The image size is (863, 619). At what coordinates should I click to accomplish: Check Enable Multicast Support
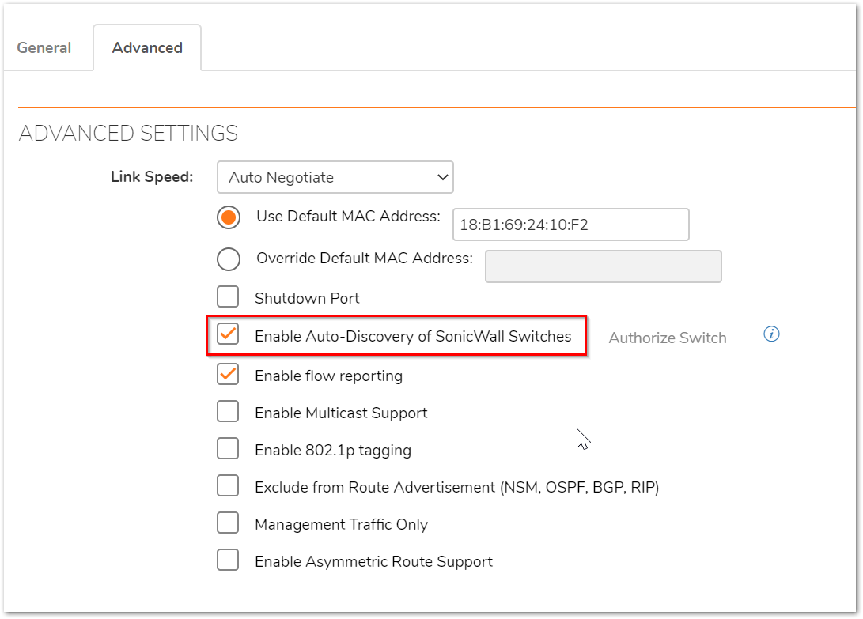(x=228, y=412)
